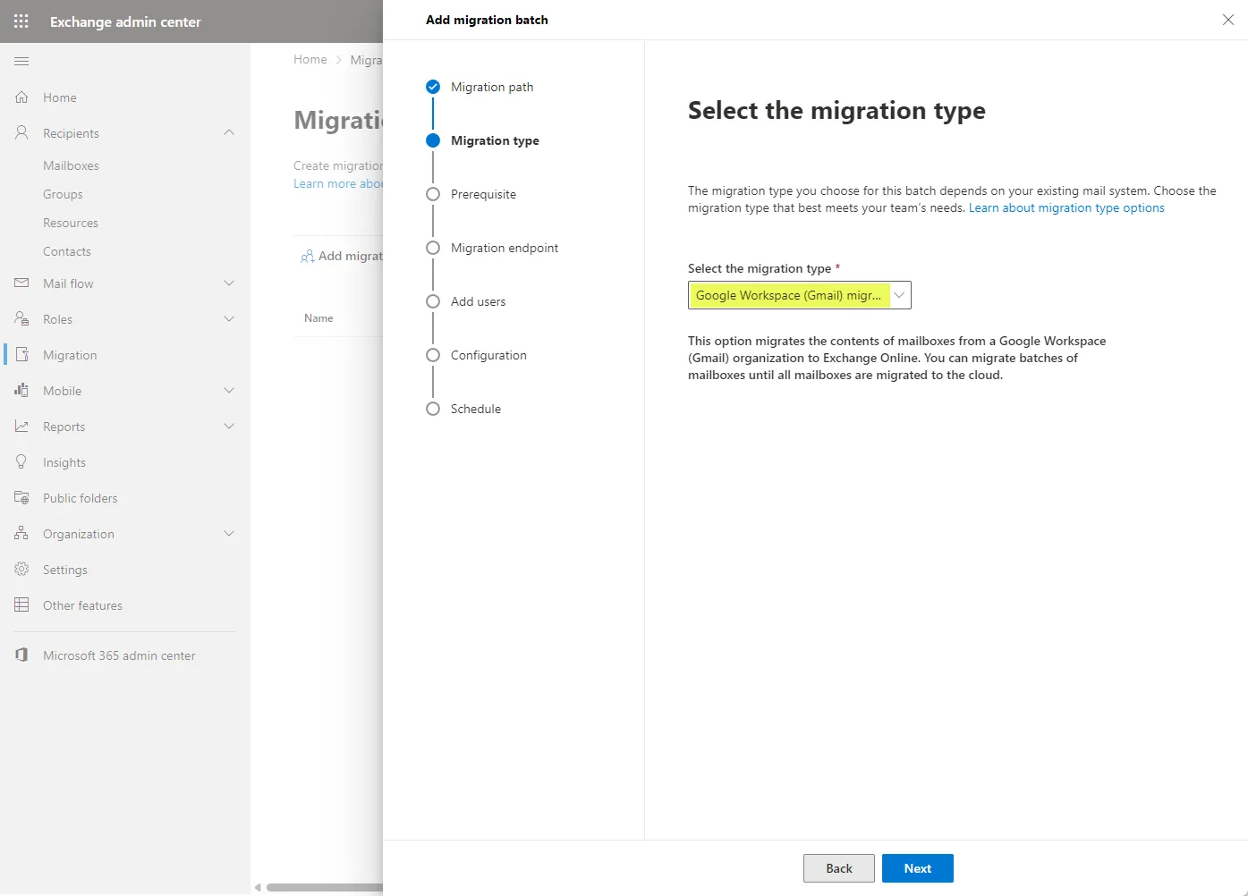Open the migration type dropdown
The image size is (1248, 896).
click(x=899, y=295)
